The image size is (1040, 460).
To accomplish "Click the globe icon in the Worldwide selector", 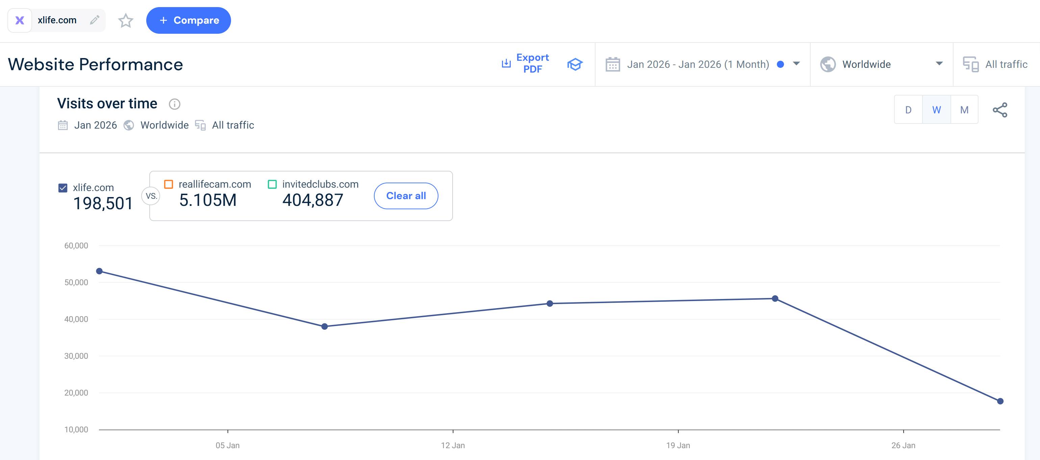I will (828, 64).
